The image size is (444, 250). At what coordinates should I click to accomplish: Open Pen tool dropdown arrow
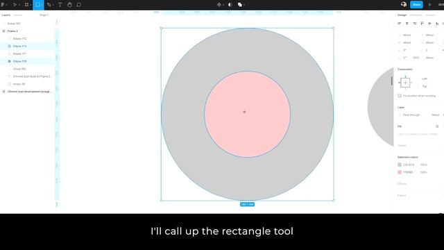pyautogui.click(x=53, y=5)
